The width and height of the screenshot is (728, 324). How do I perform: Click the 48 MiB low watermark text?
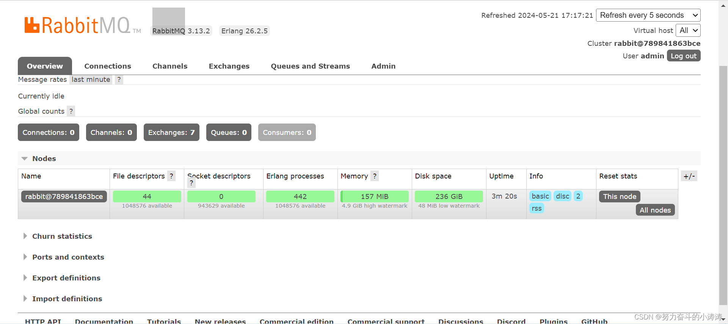pos(449,206)
